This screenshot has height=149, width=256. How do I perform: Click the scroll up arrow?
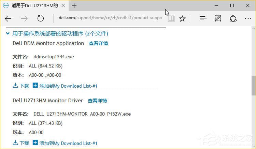(254, 28)
